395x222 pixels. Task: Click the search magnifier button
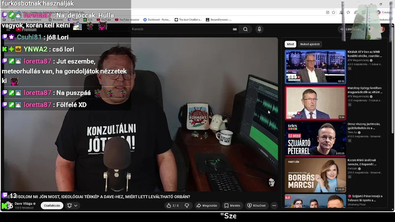245,29
